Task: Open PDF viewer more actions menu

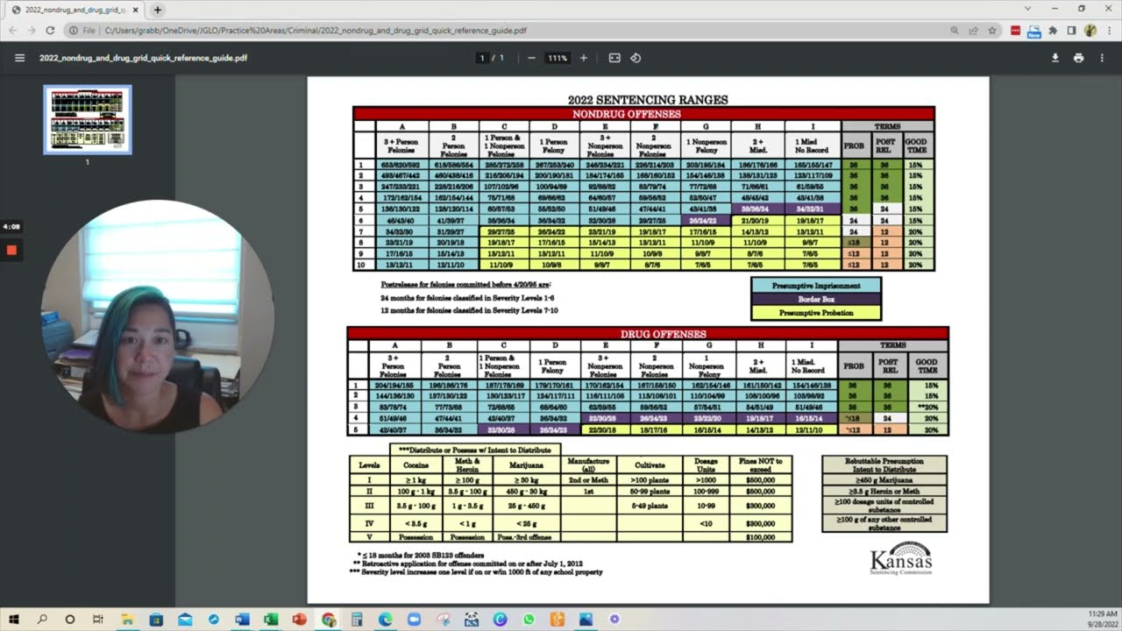Action: (1102, 58)
